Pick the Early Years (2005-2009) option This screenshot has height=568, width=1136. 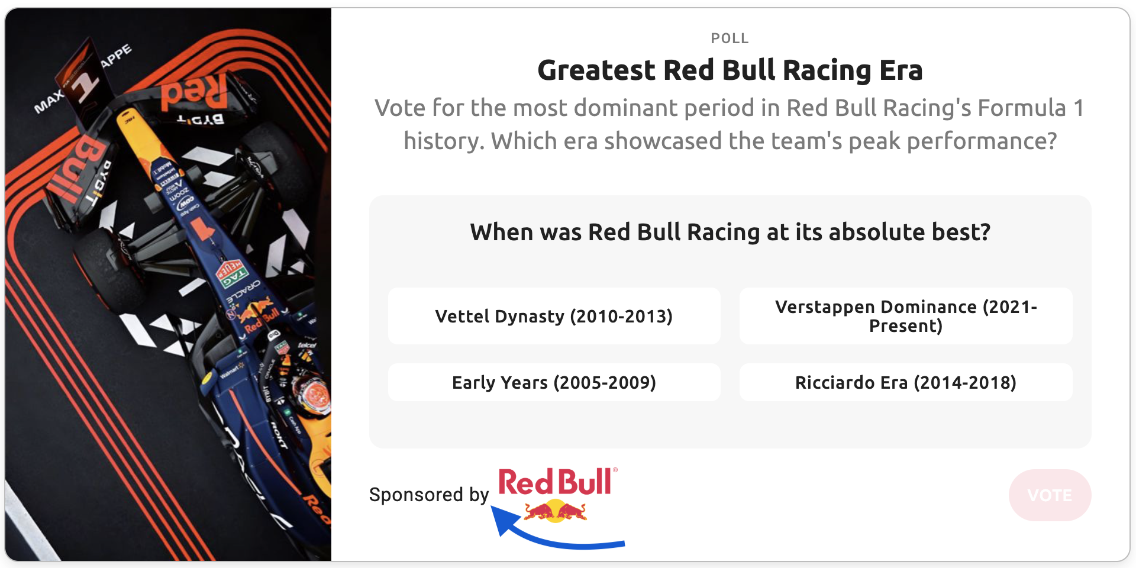coord(554,383)
